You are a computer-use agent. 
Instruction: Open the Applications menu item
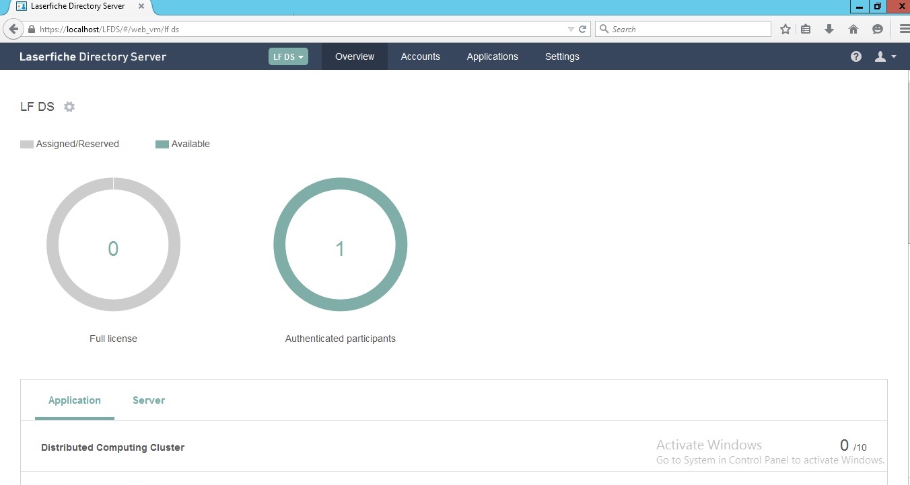tap(493, 56)
